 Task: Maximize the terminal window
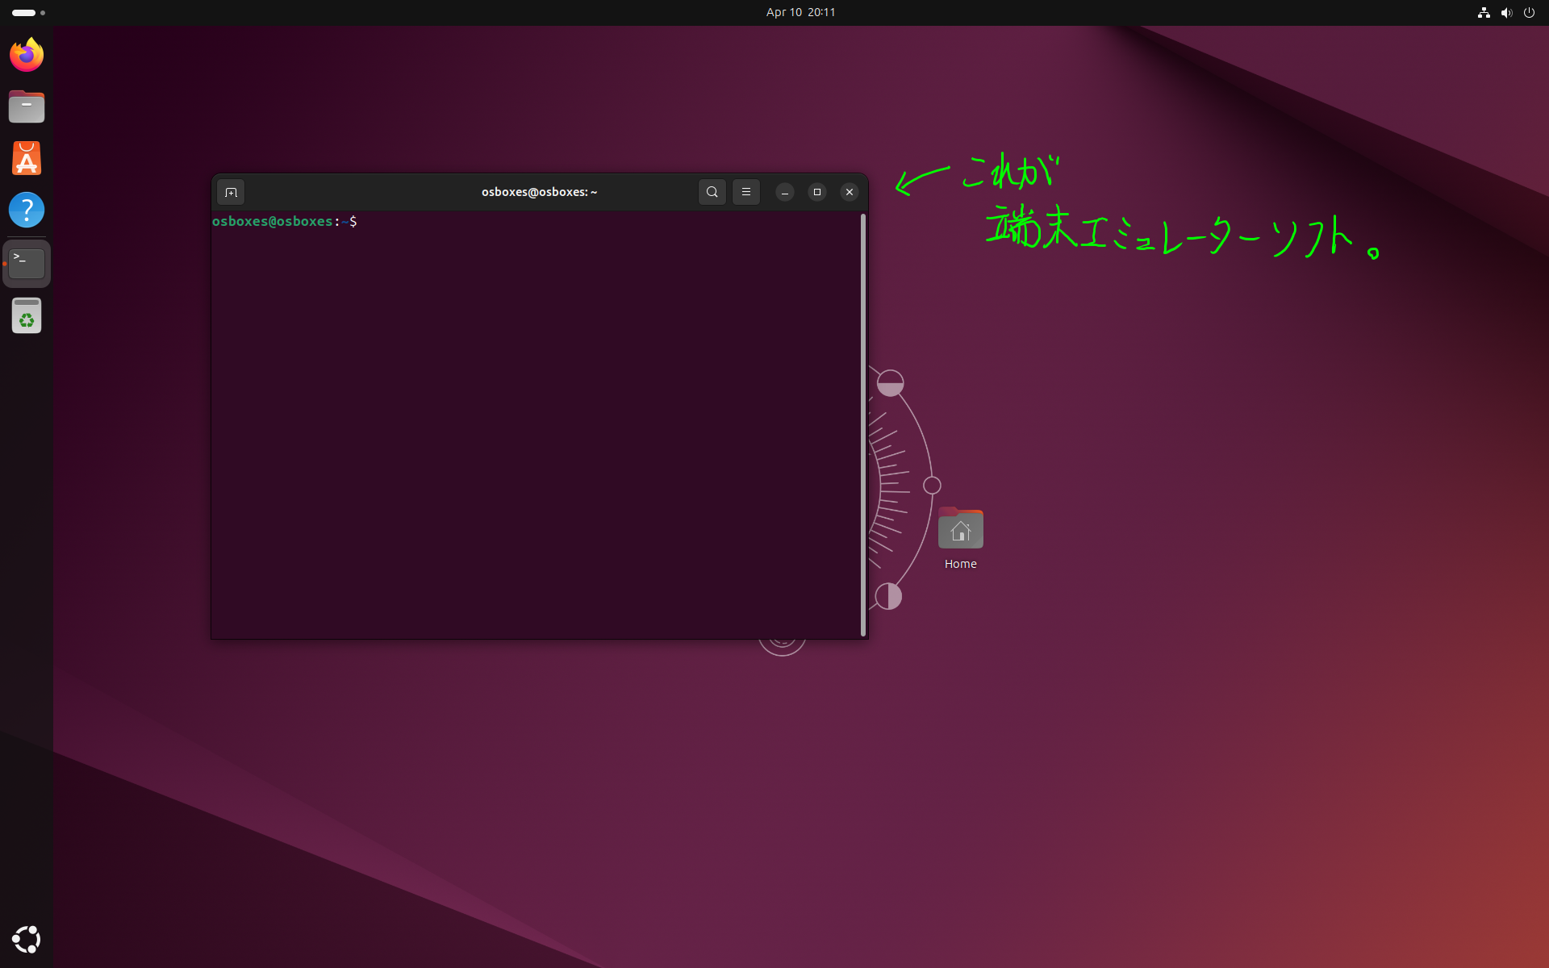816,192
